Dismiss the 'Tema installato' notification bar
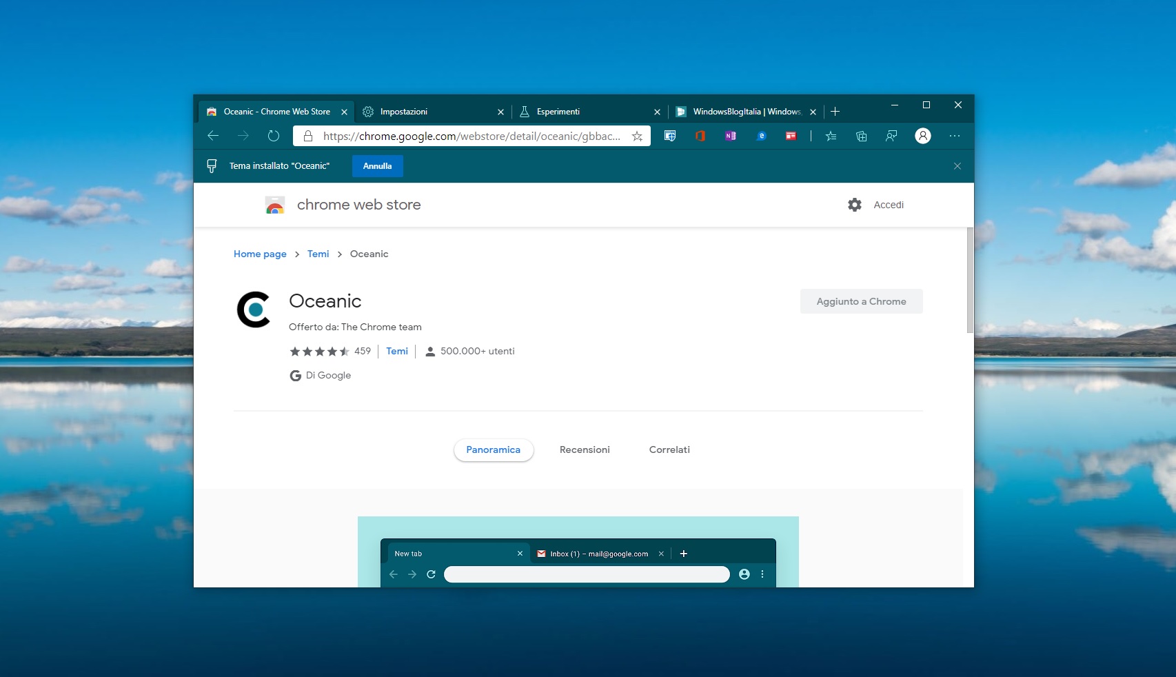 coord(957,166)
